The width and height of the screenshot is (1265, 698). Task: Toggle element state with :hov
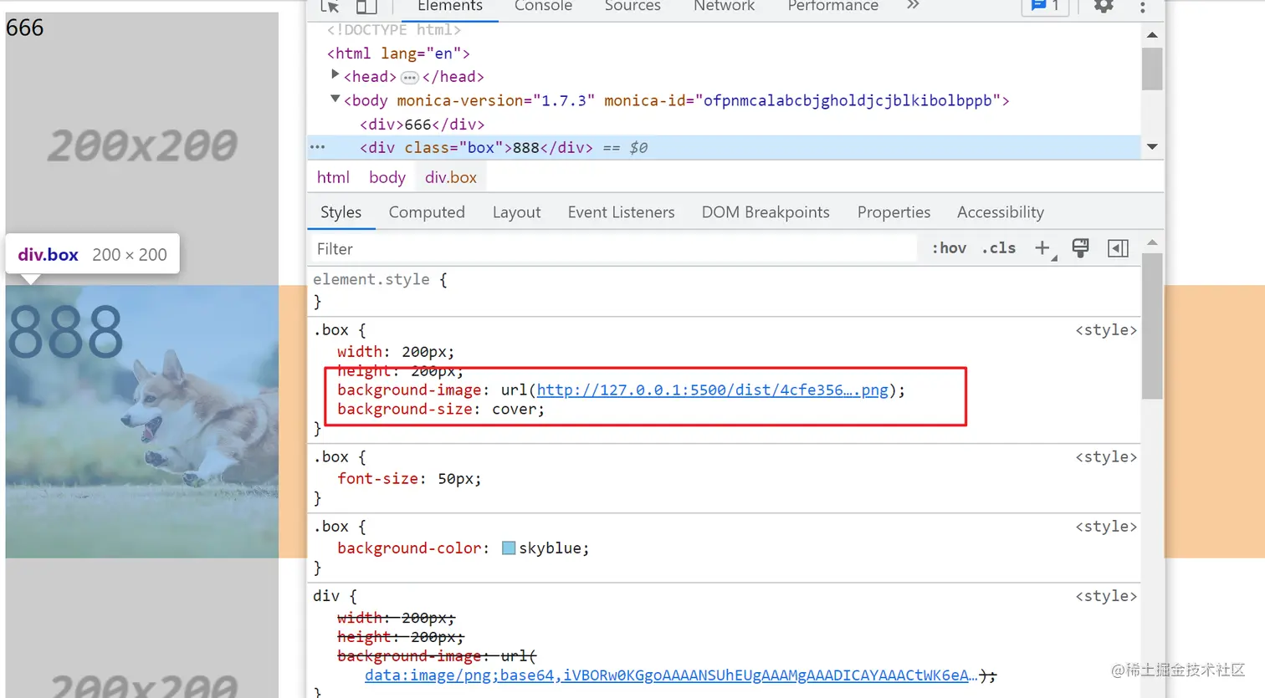point(950,248)
